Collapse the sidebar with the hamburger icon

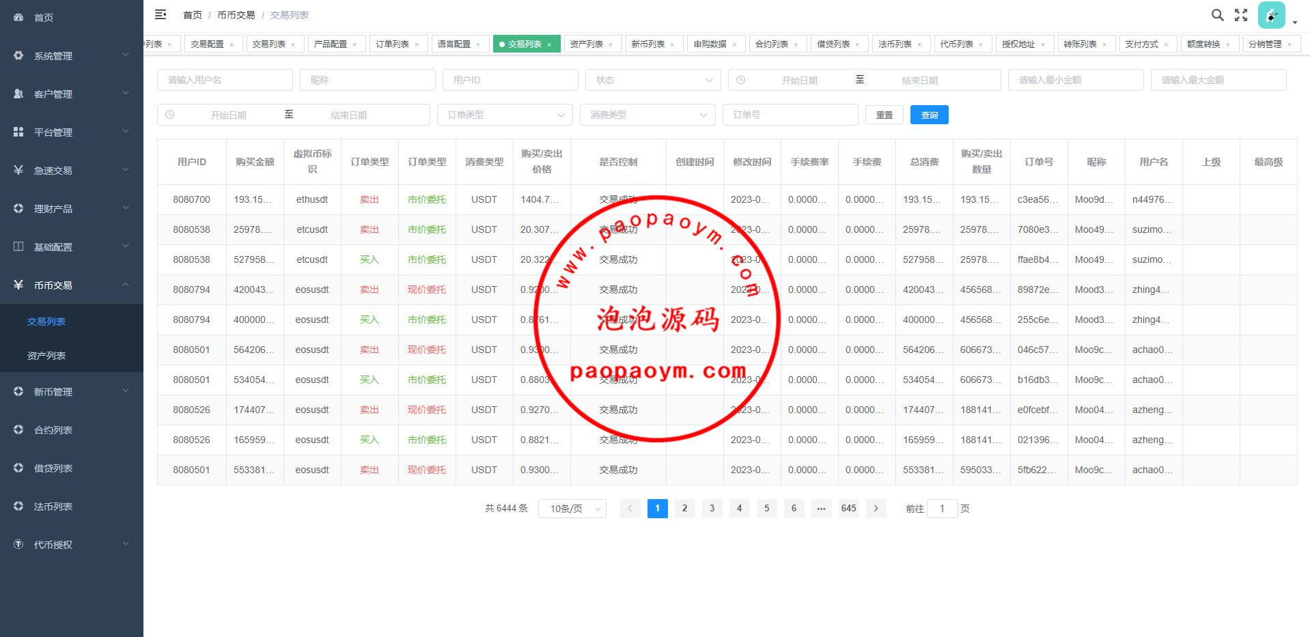161,14
